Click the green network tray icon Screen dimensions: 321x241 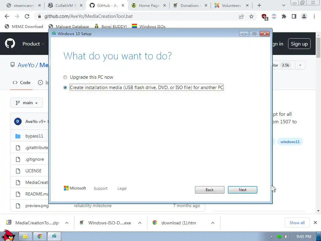click(279, 237)
